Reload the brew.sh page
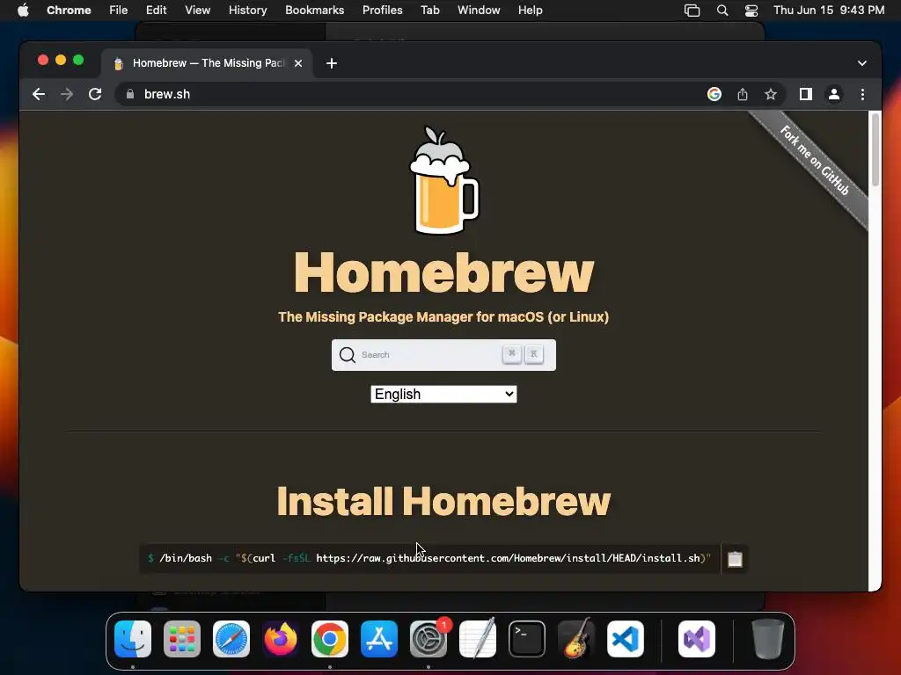Viewport: 901px width, 675px height. (95, 94)
